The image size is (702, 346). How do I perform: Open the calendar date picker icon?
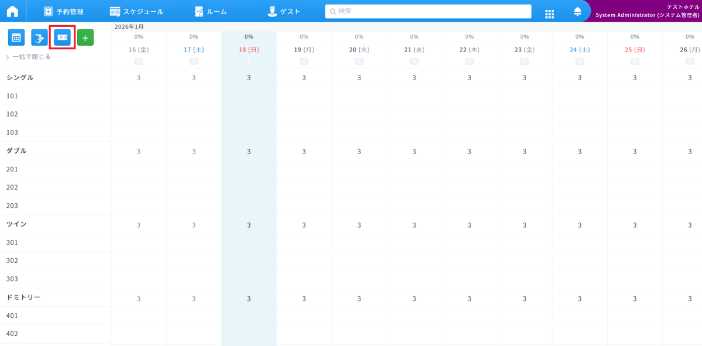click(16, 37)
